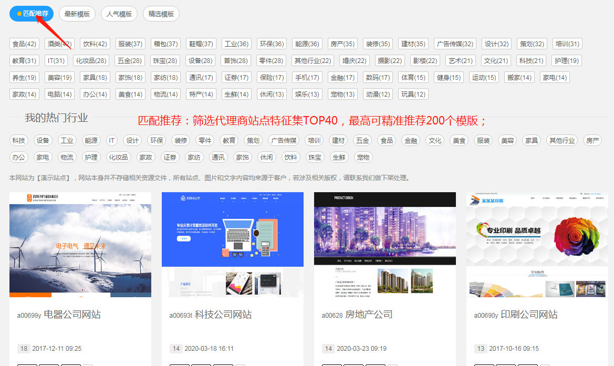Select the 化妆品(28) category tag
This screenshot has height=366, width=614.
tap(91, 61)
